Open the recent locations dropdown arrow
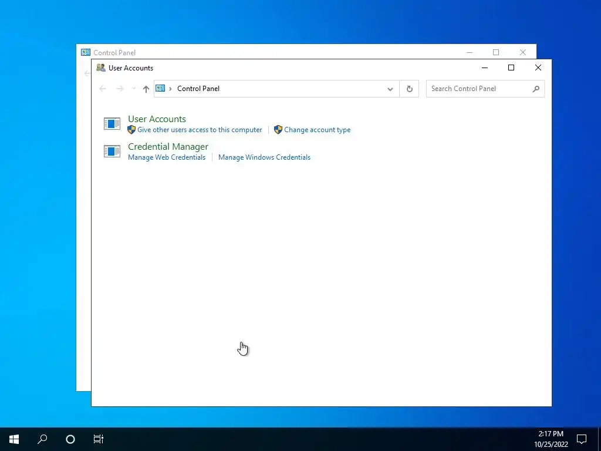This screenshot has height=451, width=601. (x=134, y=89)
